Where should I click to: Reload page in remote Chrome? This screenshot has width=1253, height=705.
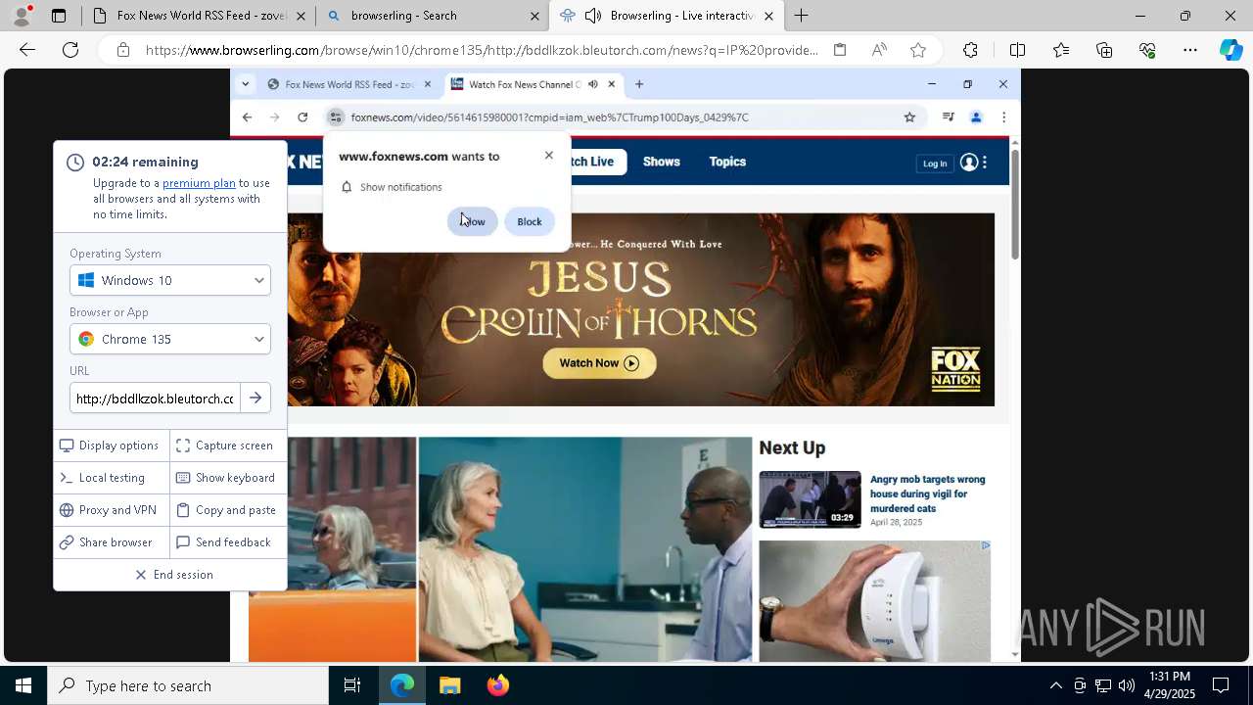point(302,117)
